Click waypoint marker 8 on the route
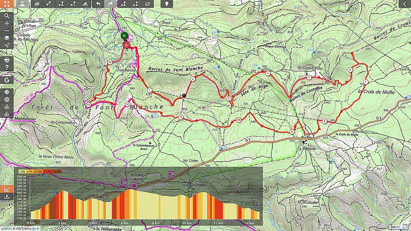Screen dimensions: 411x231 click(325, 121)
